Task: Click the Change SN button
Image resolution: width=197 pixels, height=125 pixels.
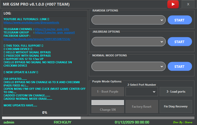Action: (x=108, y=110)
